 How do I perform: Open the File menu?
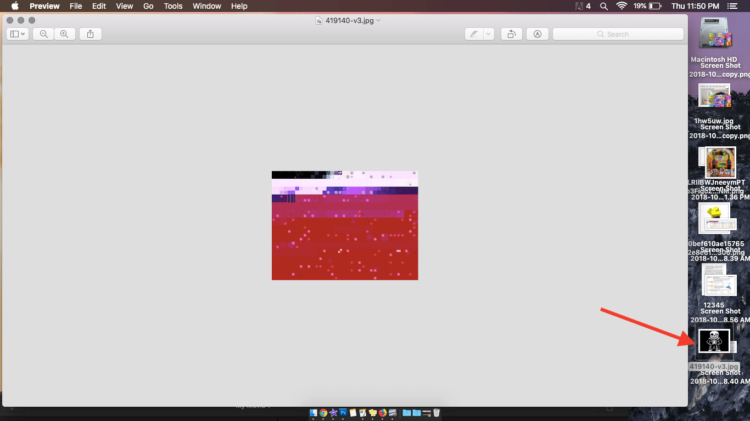pos(76,6)
